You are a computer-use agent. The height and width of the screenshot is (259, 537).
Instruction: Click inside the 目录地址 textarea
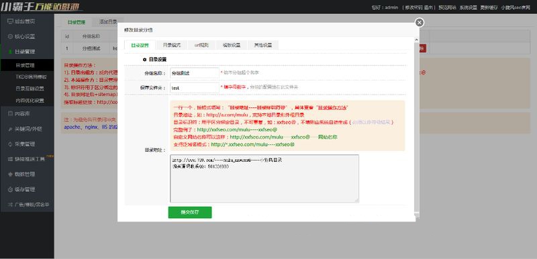coord(264,178)
